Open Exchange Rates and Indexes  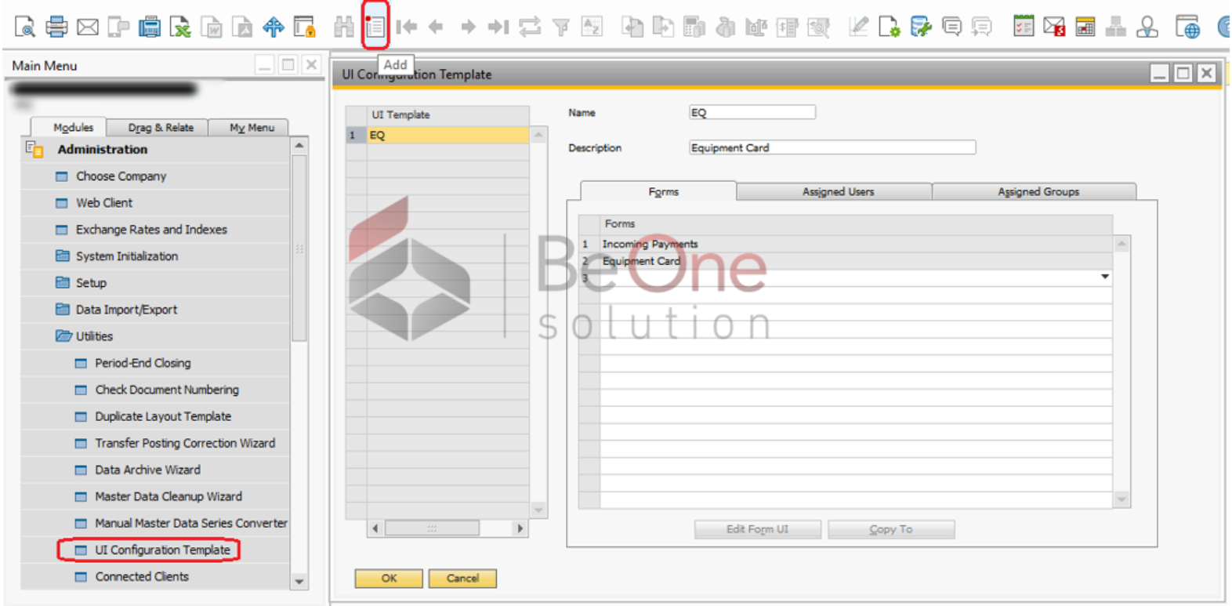pos(151,230)
